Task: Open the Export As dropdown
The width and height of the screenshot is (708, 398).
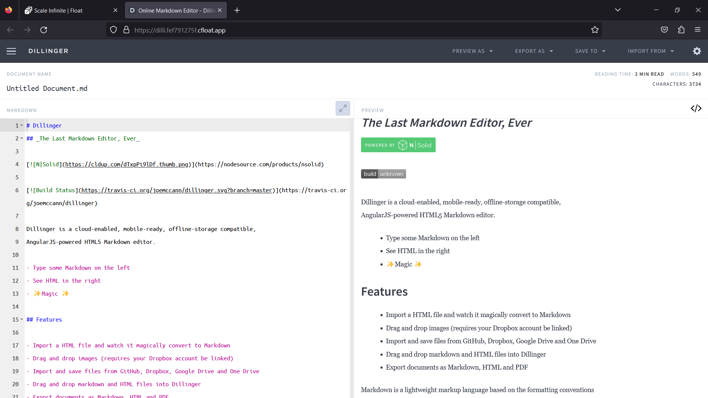Action: tap(534, 51)
